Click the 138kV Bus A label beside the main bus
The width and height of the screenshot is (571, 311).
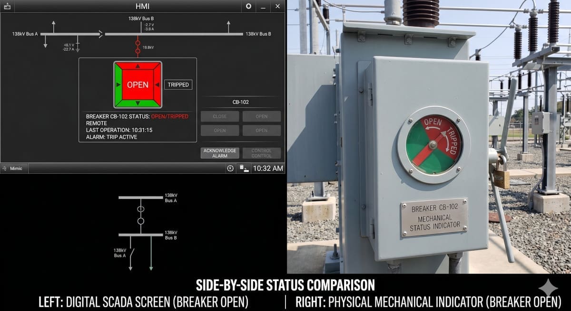click(25, 34)
